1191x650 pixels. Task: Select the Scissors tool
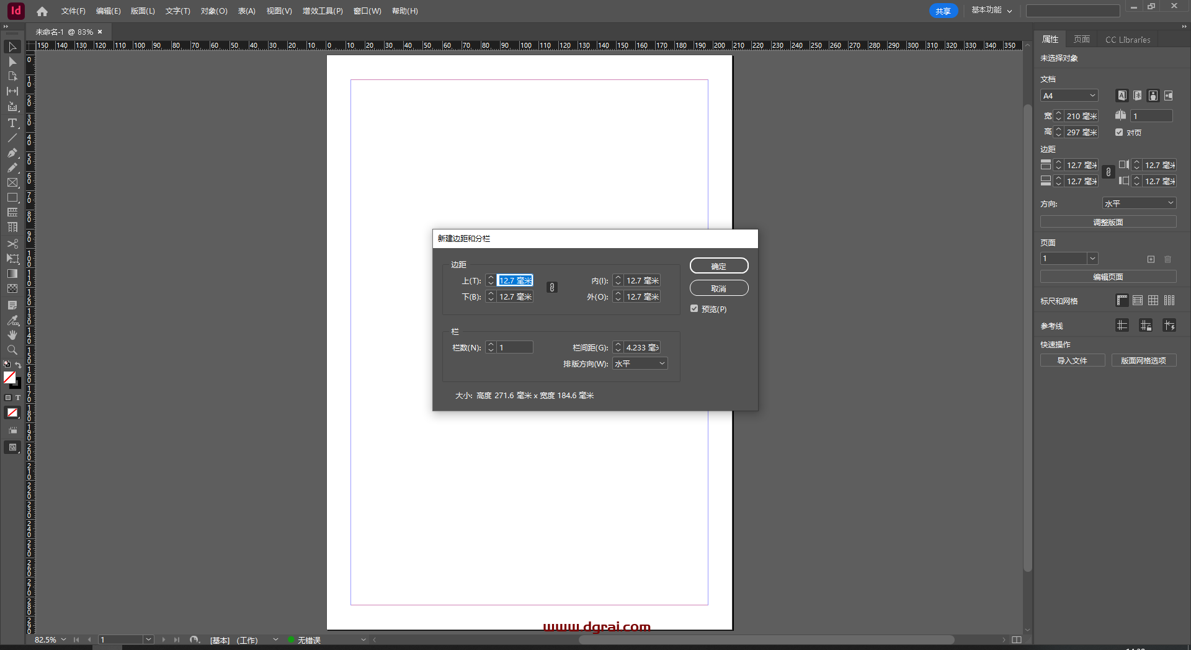click(12, 244)
